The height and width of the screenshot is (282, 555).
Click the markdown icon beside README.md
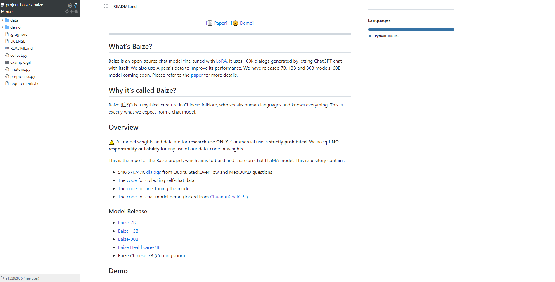(7, 48)
